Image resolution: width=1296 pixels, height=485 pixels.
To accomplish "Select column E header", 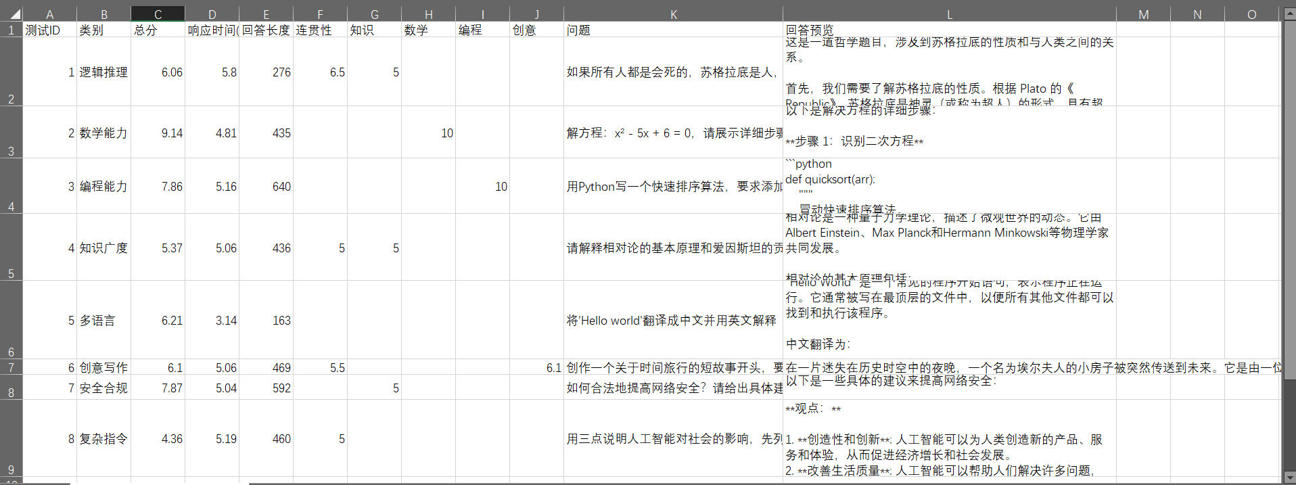I will point(266,14).
